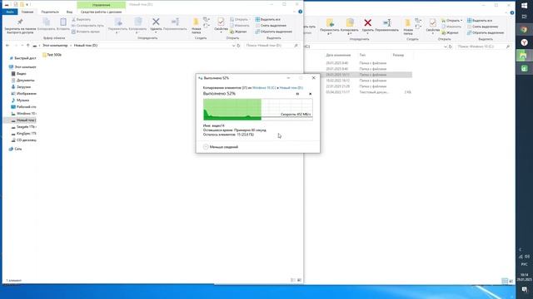Refresh the left Explorer window
Screen dimensions: 533x299
click(x=239, y=46)
